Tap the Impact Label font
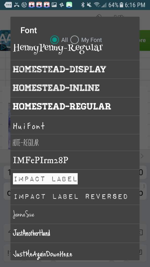150x267 pixels. click(75, 179)
